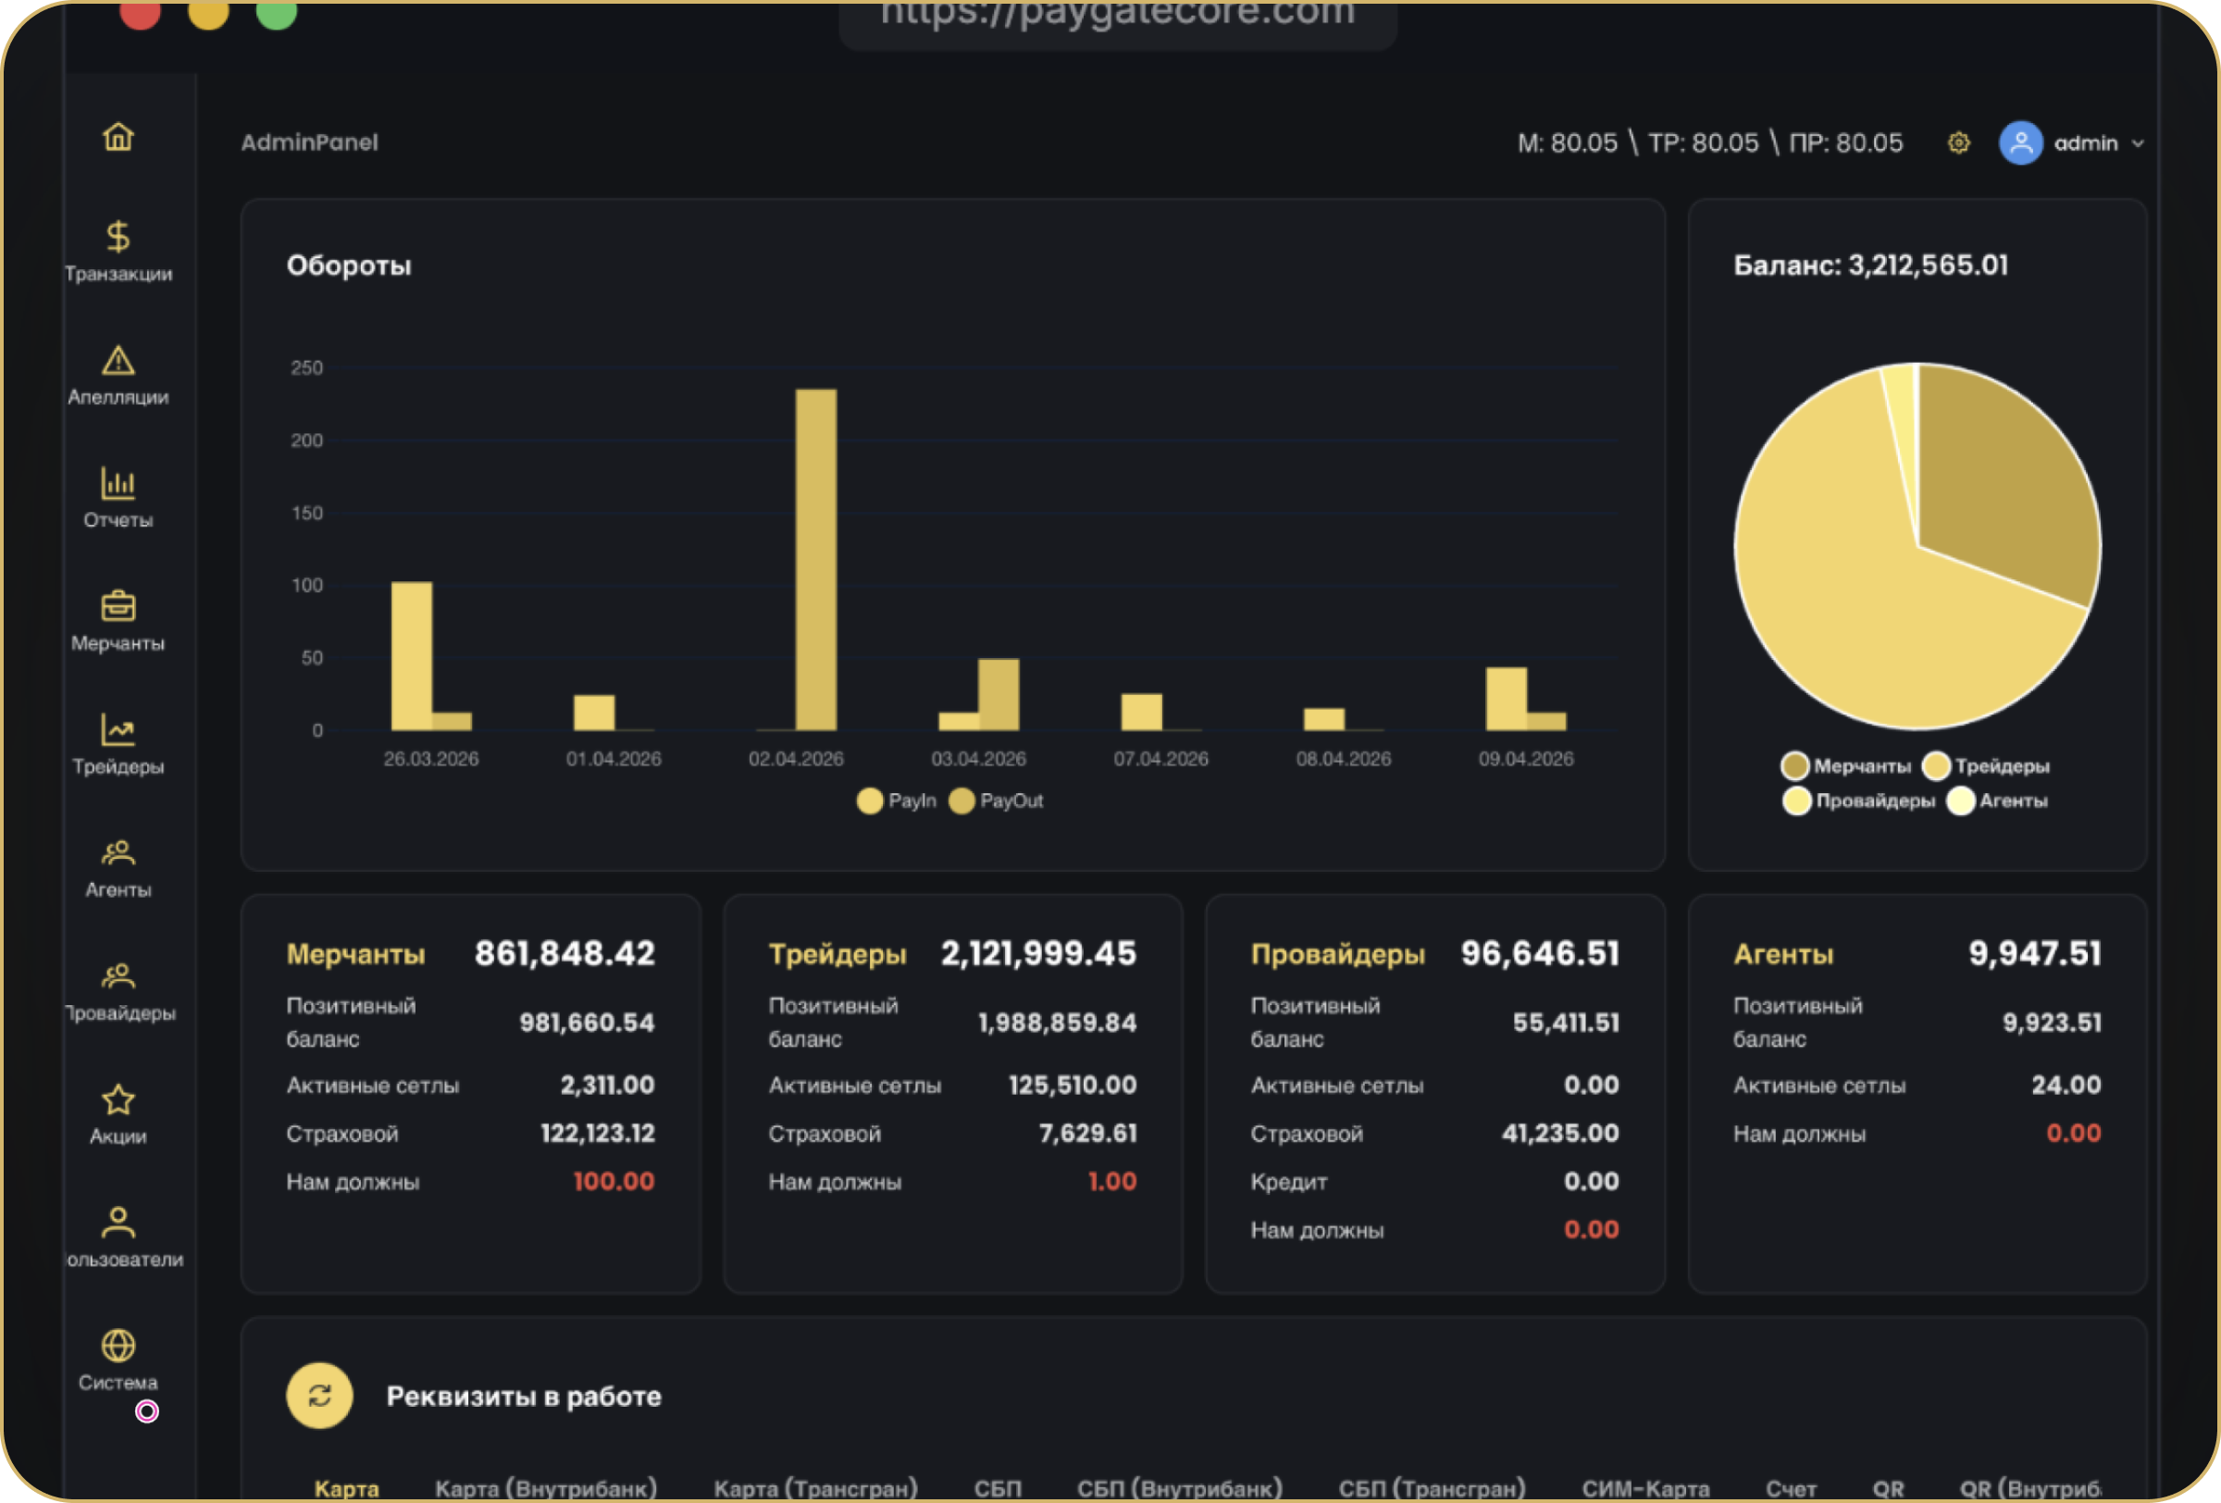Toggle the PayIn series in chart legend
The image size is (2221, 1503).
(897, 801)
